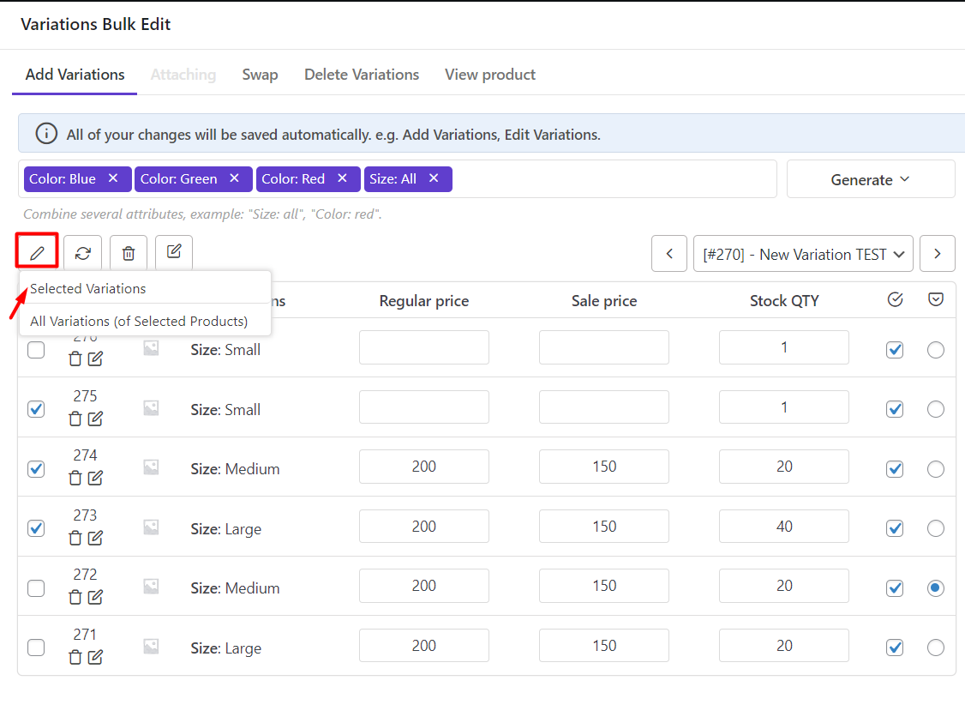This screenshot has height=723, width=965.
Task: Click the trash icon in the toolbar
Action: [129, 253]
